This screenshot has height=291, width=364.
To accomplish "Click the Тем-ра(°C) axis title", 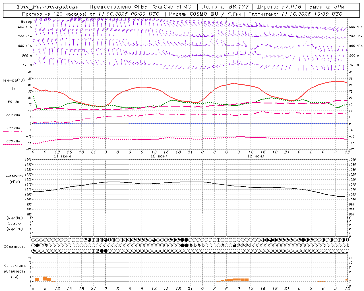I will point(13,80).
